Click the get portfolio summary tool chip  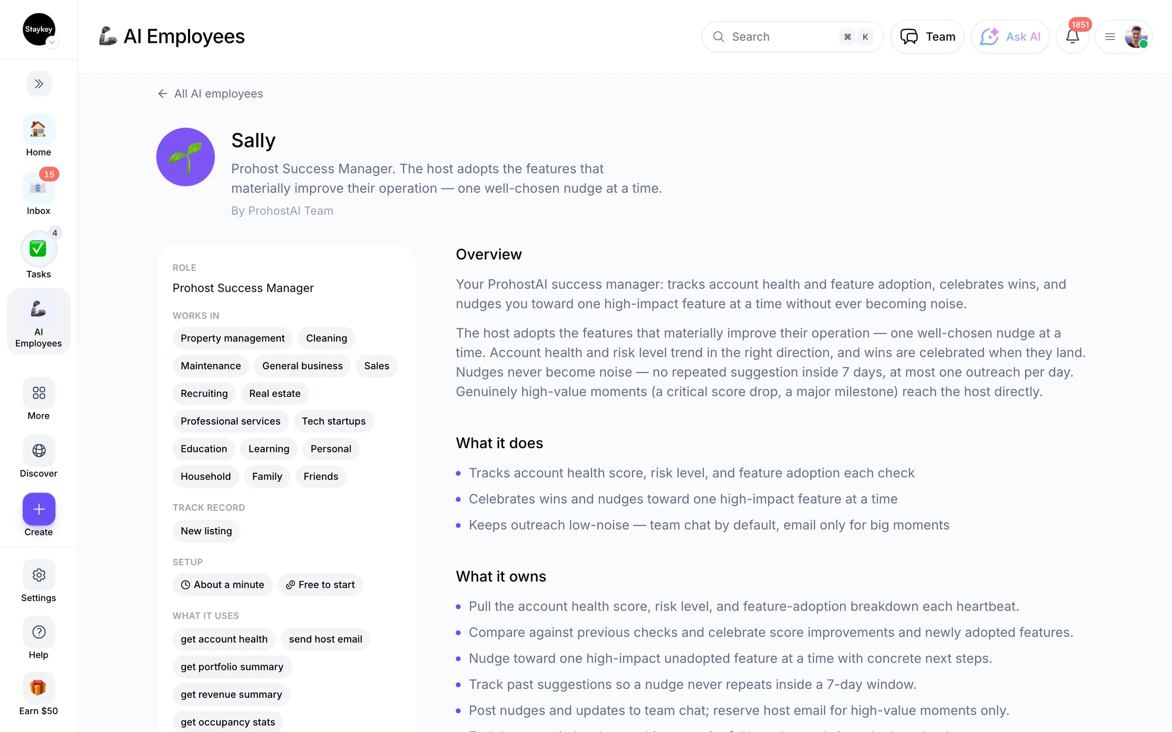(232, 667)
